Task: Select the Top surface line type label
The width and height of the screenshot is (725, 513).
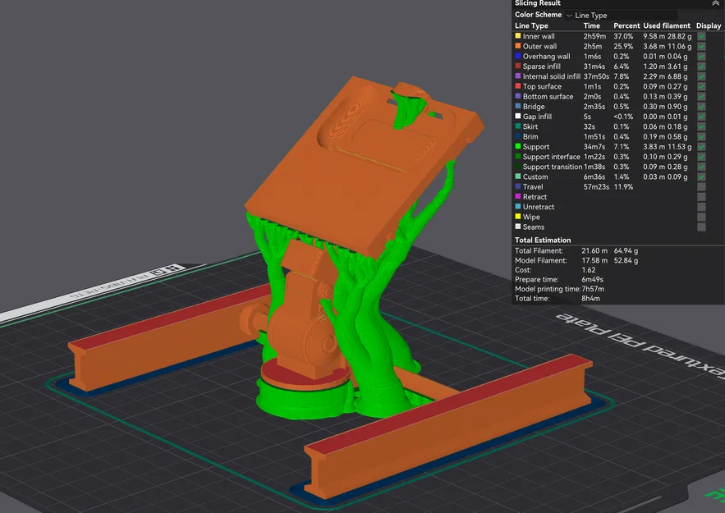Action: 542,86
